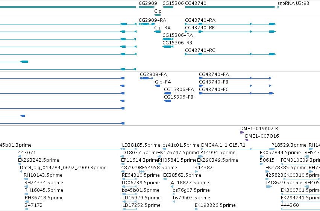Select the RH16045.5prime EST

(44, 190)
